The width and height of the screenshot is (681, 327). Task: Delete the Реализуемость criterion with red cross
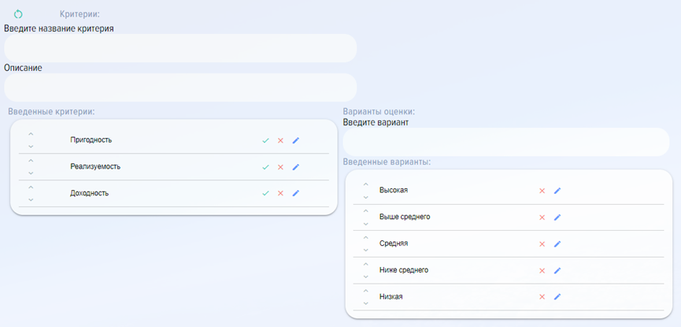[x=280, y=167]
